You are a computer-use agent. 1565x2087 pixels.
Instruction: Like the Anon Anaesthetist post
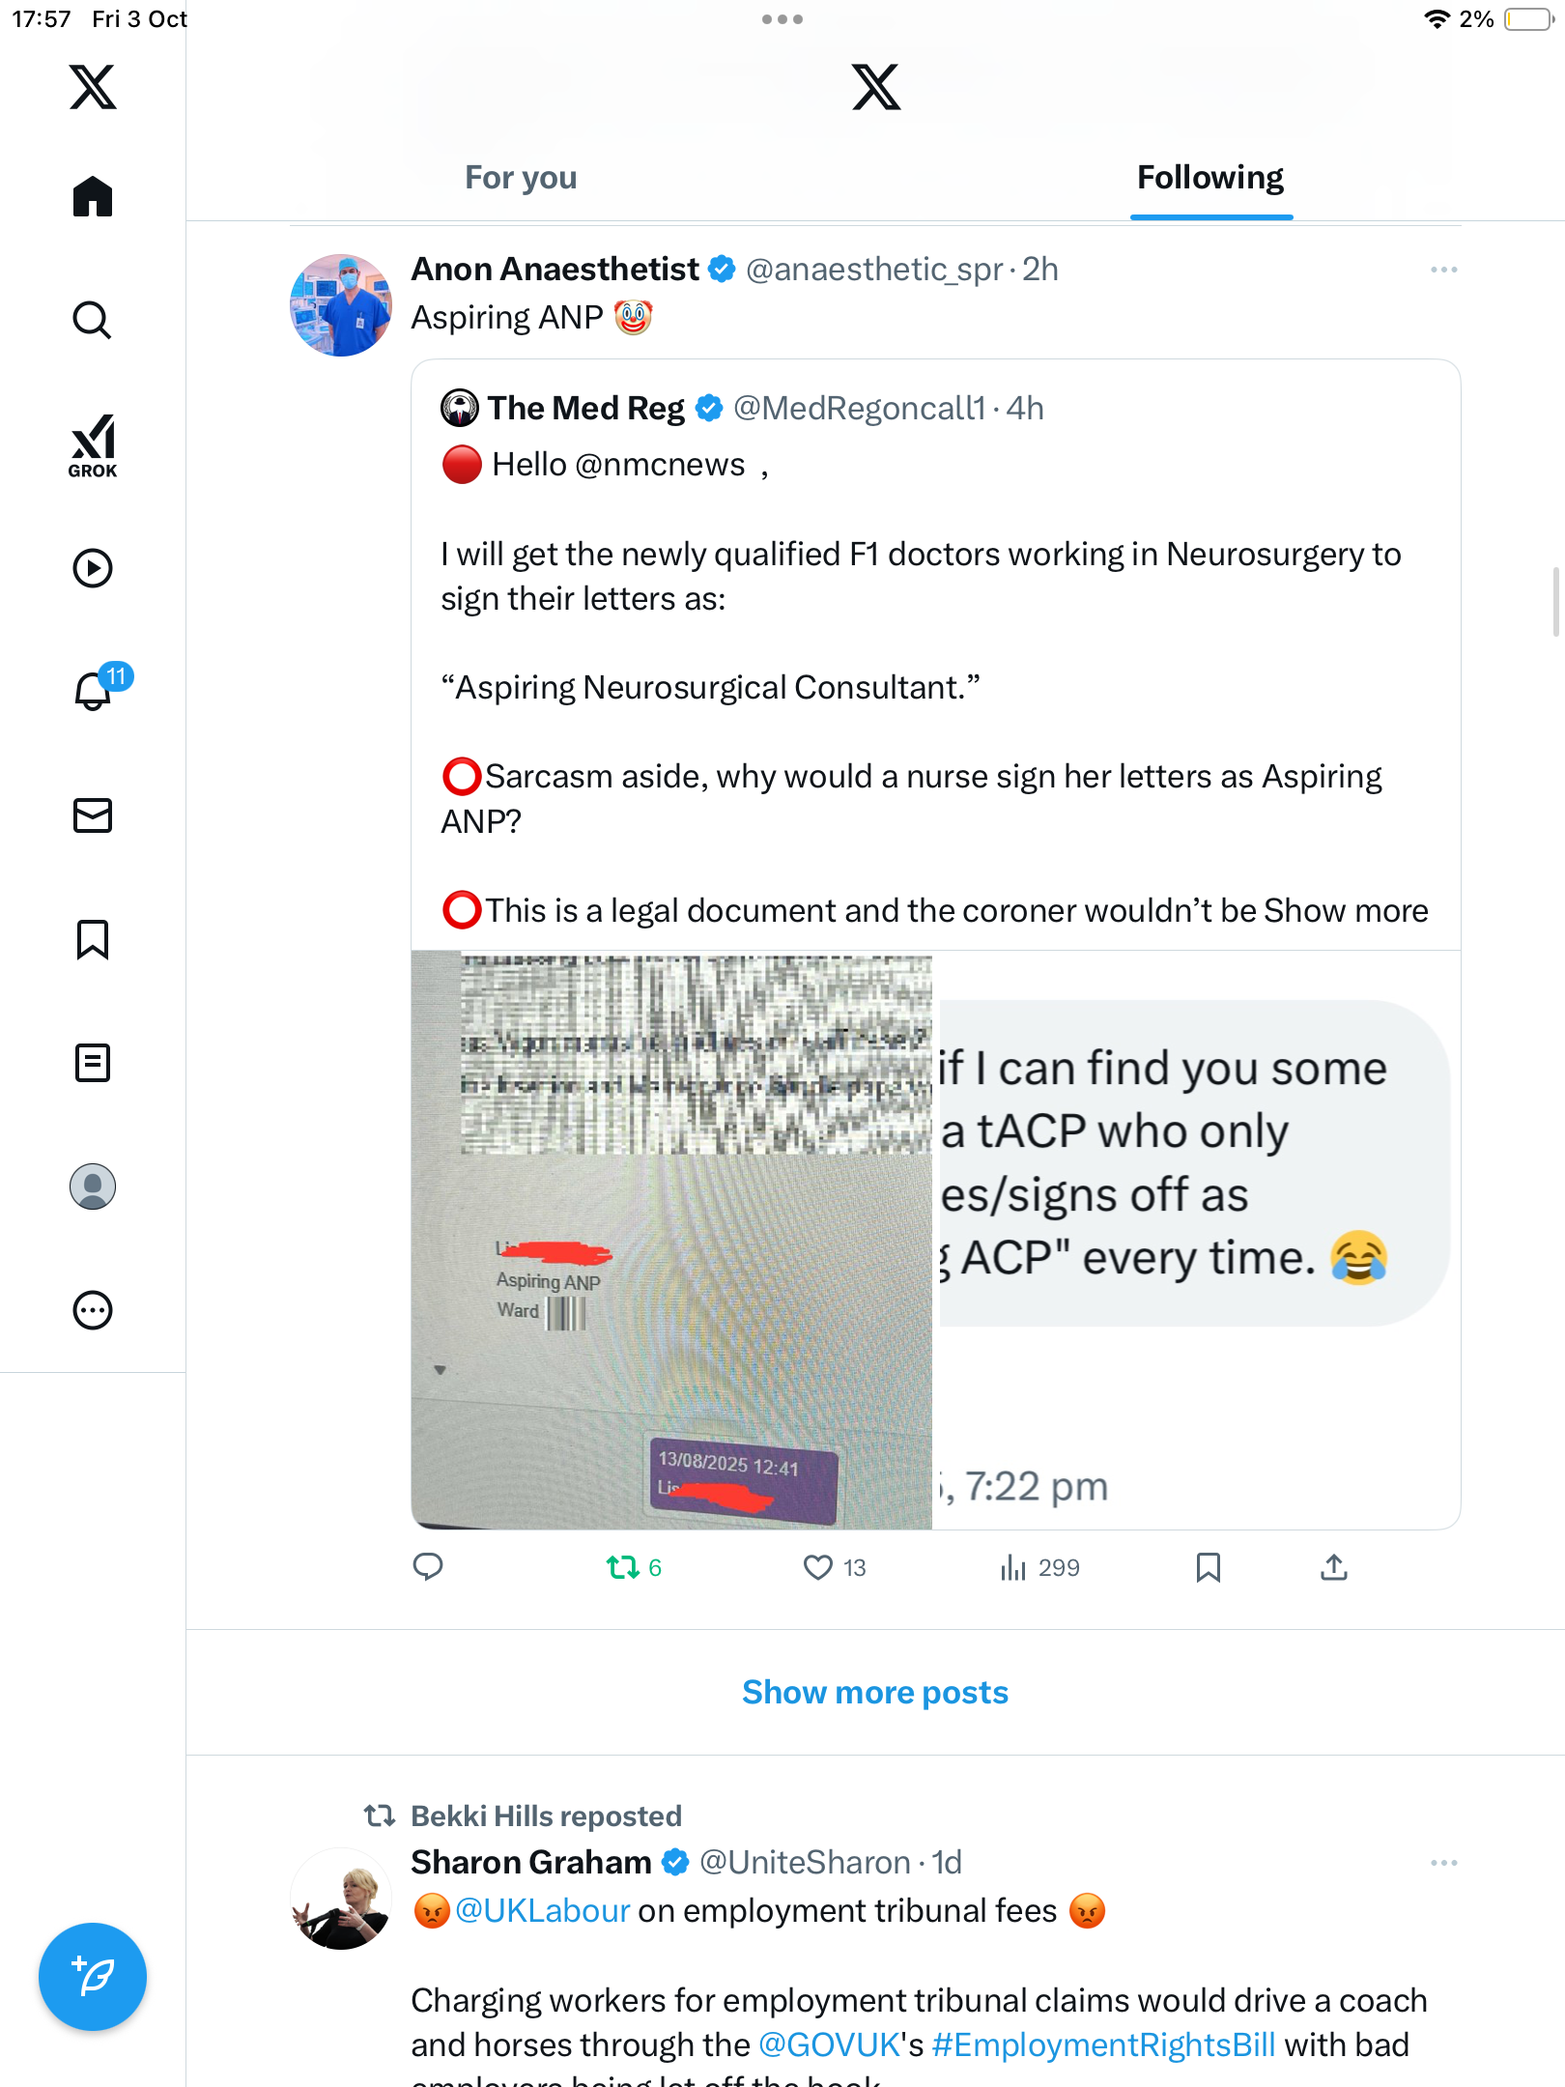(x=818, y=1567)
